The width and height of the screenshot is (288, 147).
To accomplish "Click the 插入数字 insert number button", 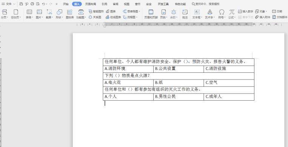I will point(246,11).
